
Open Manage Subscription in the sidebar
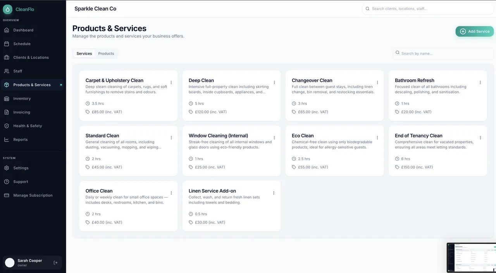pyautogui.click(x=33, y=196)
